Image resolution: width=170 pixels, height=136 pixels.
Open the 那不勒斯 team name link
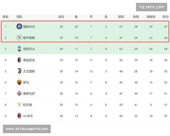(29, 38)
